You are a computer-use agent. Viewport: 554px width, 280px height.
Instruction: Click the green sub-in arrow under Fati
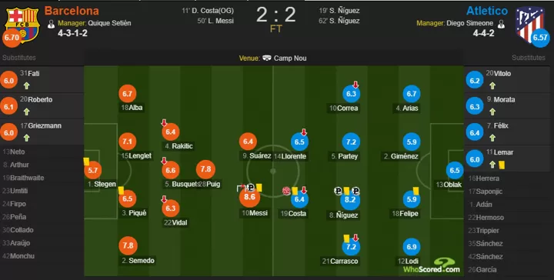point(26,85)
